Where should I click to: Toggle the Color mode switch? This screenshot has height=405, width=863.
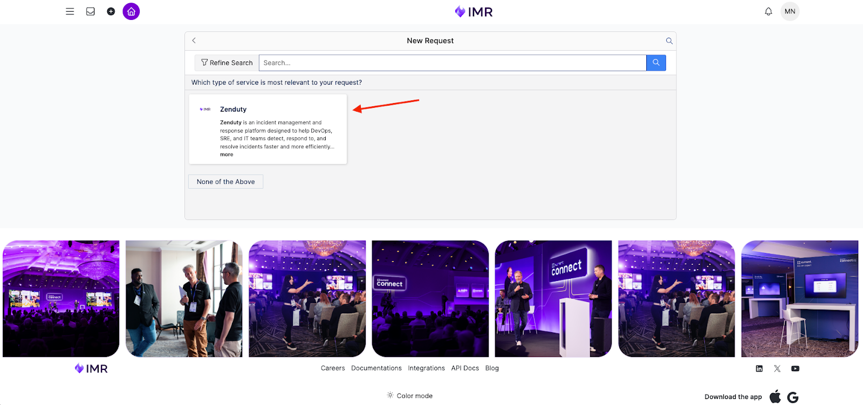(x=409, y=396)
